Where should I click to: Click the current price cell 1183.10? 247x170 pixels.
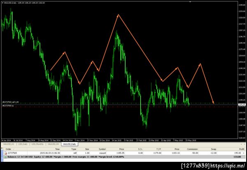click(176, 153)
